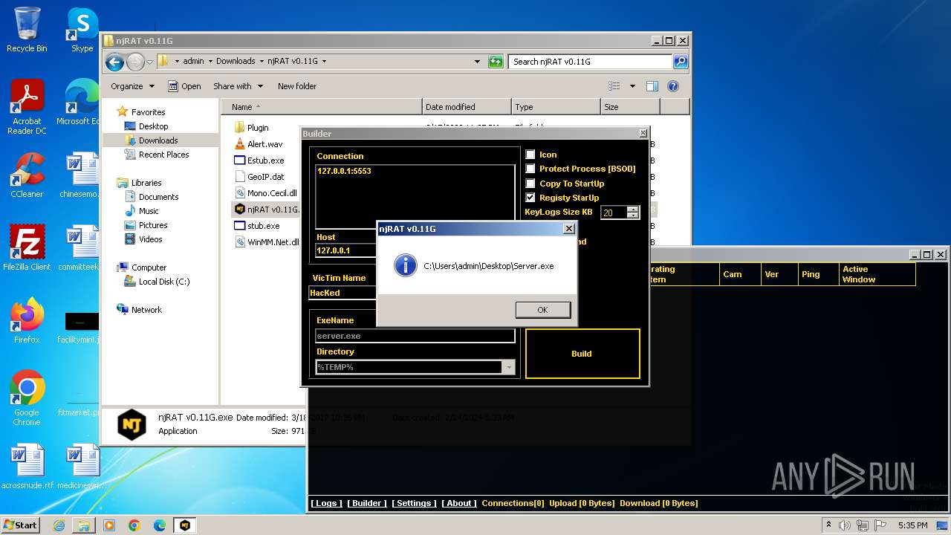Image resolution: width=951 pixels, height=535 pixels.
Task: Open the change view dropdown arrow
Action: [632, 86]
